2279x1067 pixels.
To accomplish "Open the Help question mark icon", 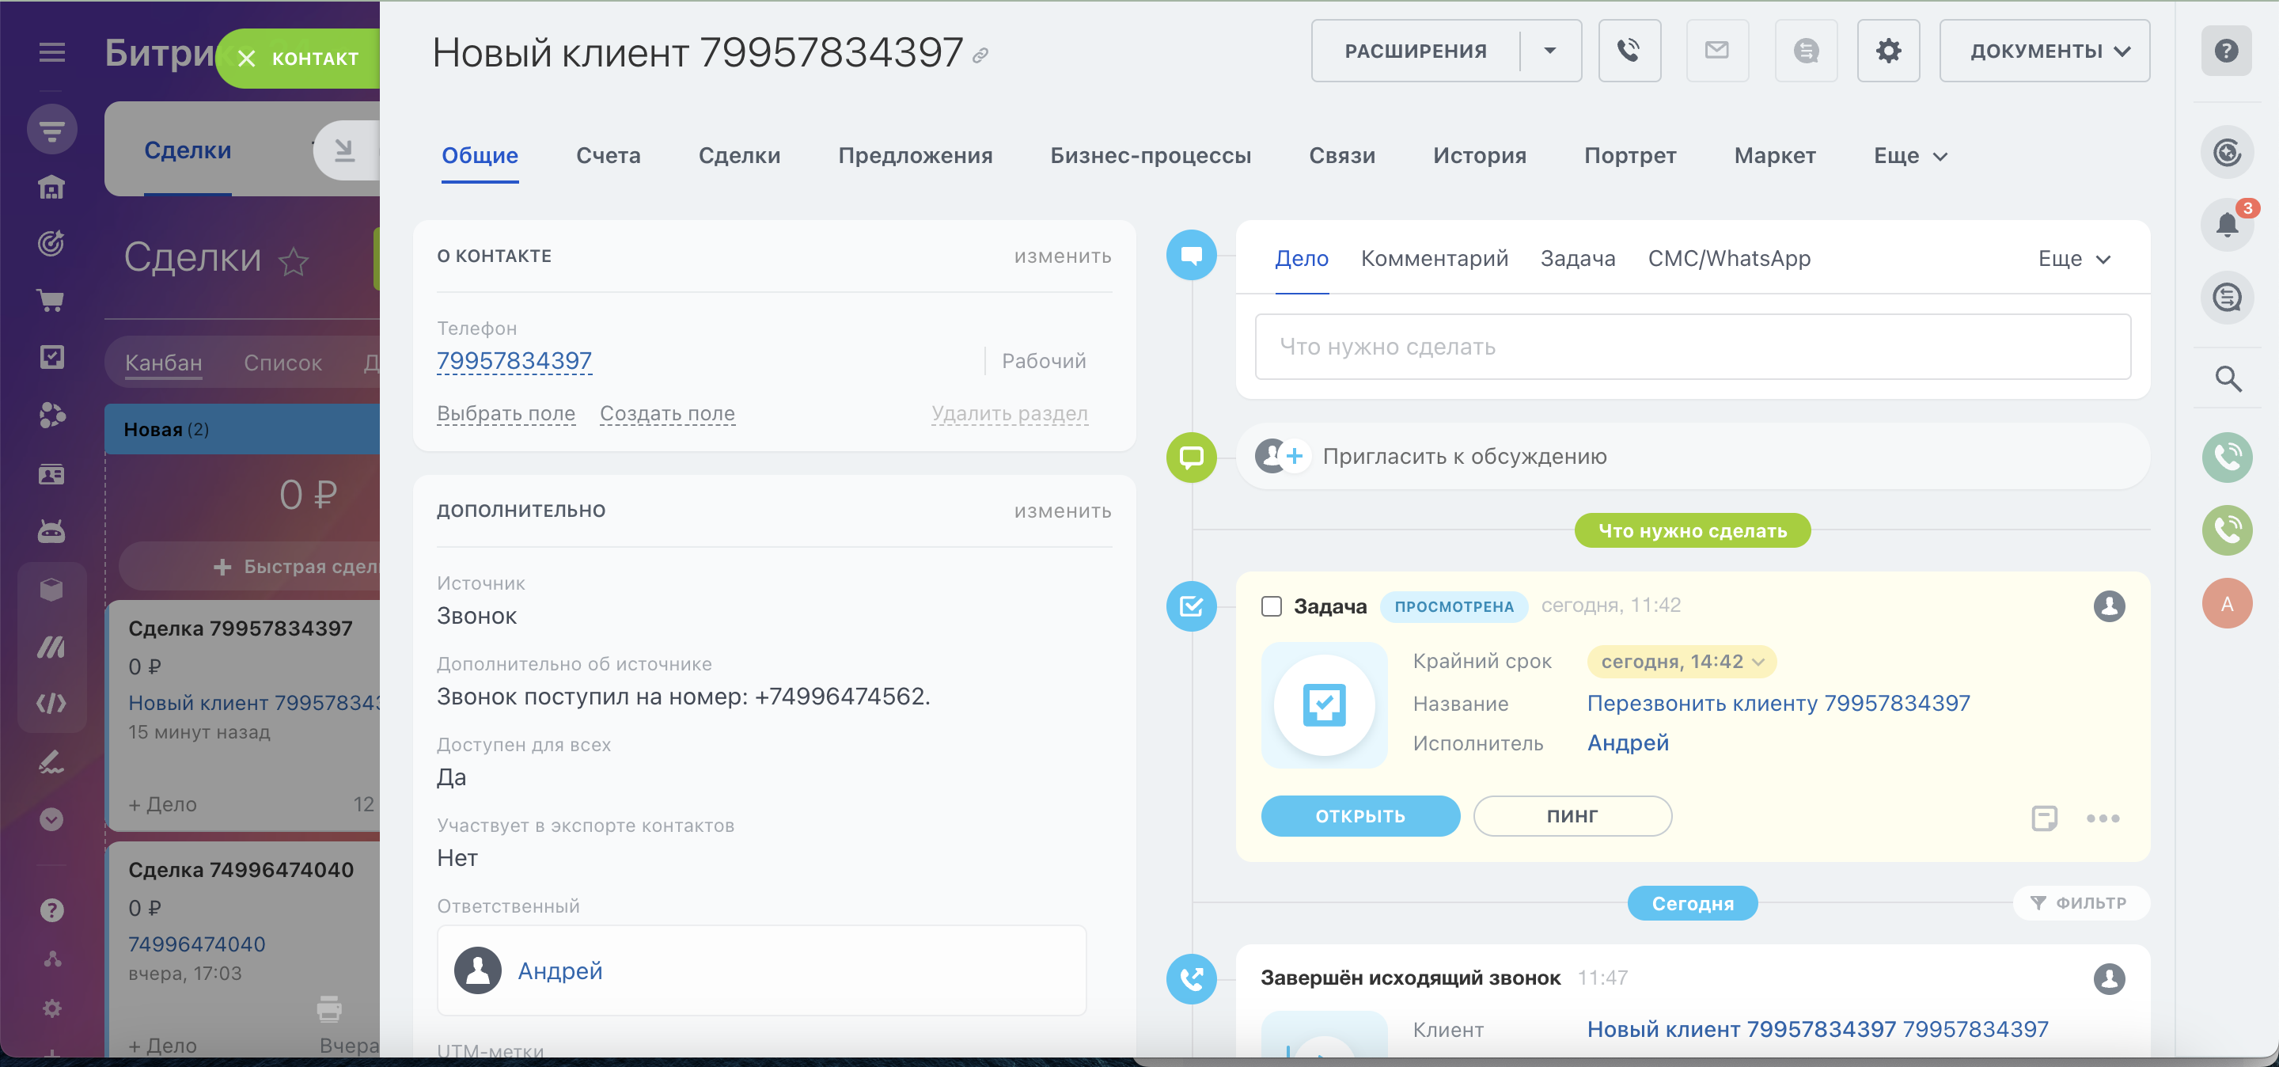I will click(2227, 51).
